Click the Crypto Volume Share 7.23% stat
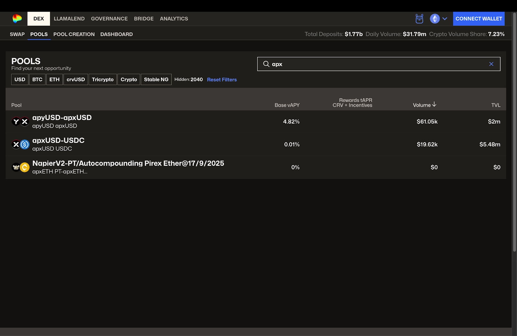The height and width of the screenshot is (336, 517). 467,34
